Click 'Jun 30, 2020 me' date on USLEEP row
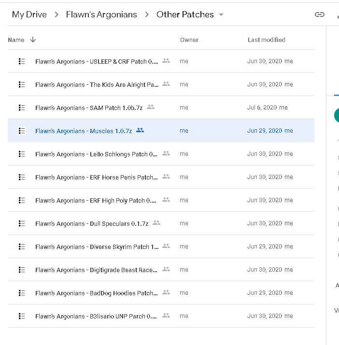This screenshot has height=345, width=339. point(270,61)
